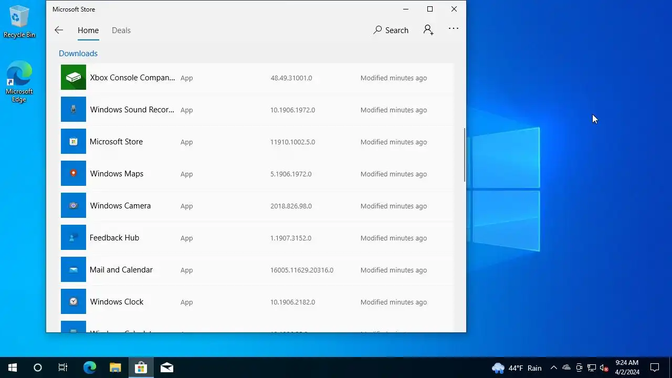This screenshot has width=672, height=378.
Task: Click the Windows Camera app icon
Action: tap(73, 206)
